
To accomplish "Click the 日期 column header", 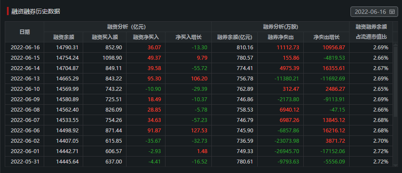I will pyautogui.click(x=25, y=32).
